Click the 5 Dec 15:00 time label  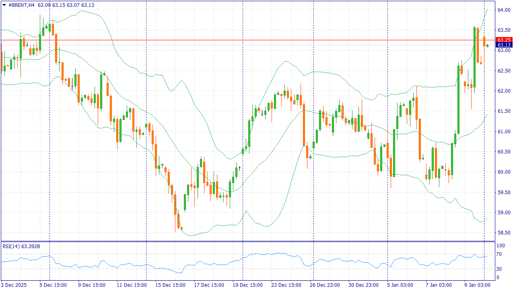coord(52,285)
